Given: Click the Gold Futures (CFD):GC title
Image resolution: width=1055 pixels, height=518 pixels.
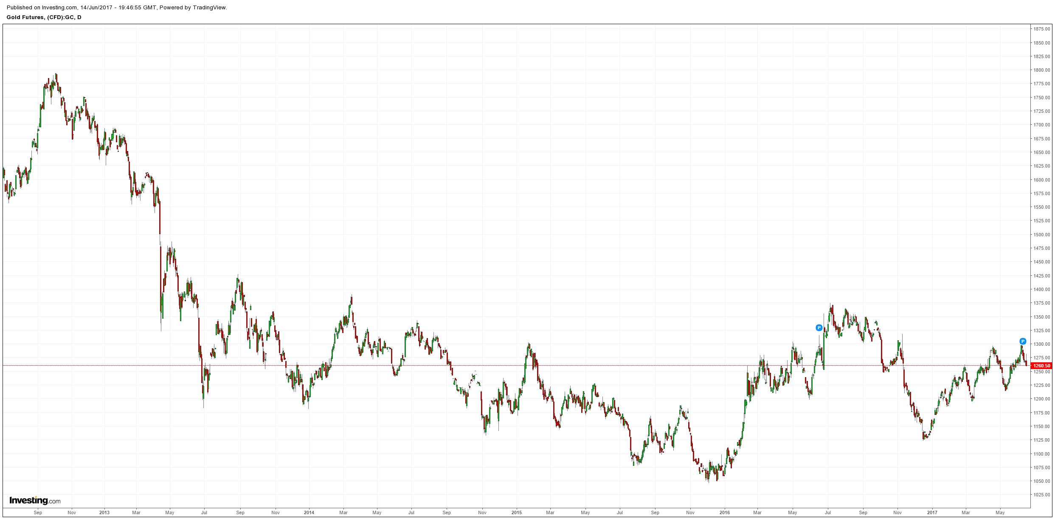Looking at the screenshot, I should [x=44, y=17].
